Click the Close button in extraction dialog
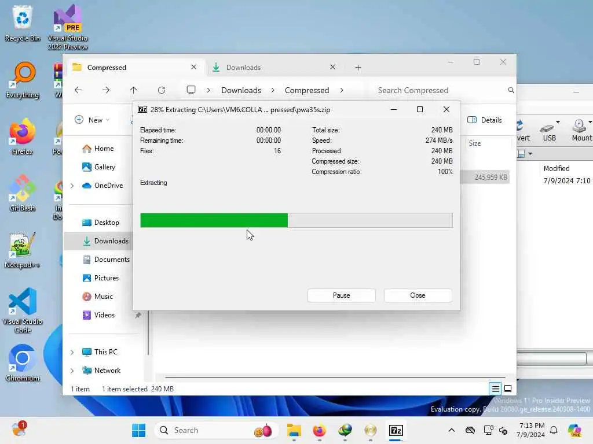Screen dimensions: 593x444 click(x=418, y=295)
